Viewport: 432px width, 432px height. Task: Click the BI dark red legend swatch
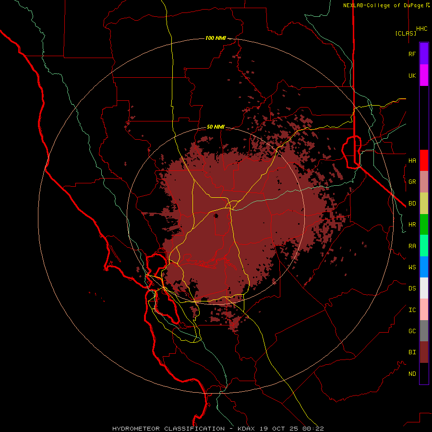[x=424, y=352]
